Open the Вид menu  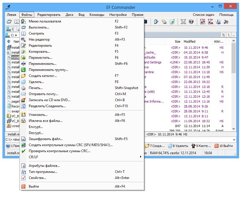pos(81,15)
